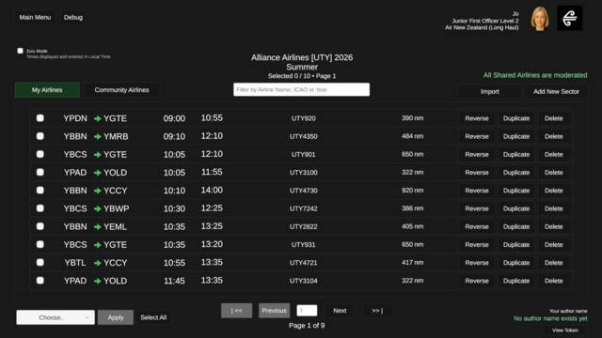
Task: Open the Debug menu
Action: point(73,17)
